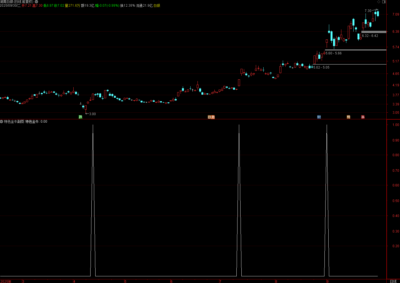Image resolution: width=400 pixels, height=283 pixels.
Task: Click the 幅-0.07(-0.99%) change value
Action: [x=107, y=6]
